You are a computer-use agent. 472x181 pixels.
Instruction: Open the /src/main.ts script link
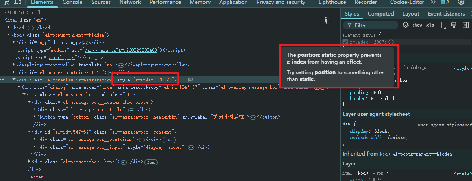(121, 50)
